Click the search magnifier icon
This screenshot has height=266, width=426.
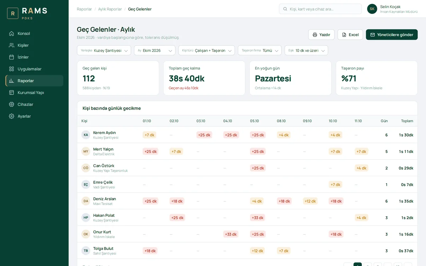pos(285,9)
